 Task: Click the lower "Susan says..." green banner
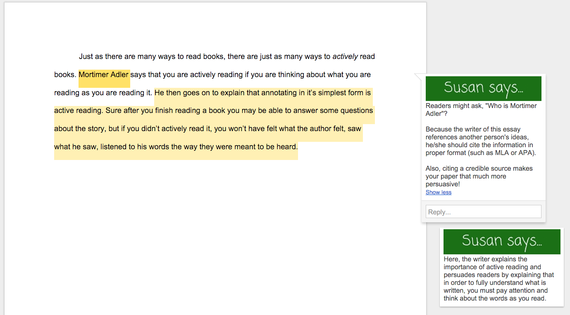501,241
